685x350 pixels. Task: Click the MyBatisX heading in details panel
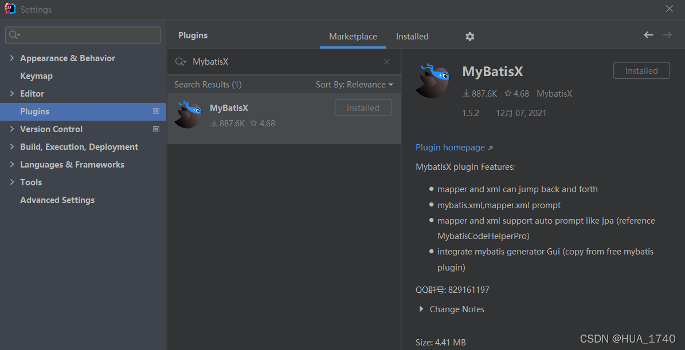tap(492, 71)
